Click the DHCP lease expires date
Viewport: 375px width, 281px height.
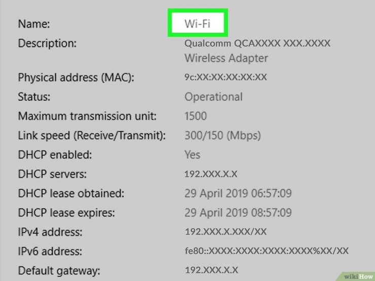point(238,213)
